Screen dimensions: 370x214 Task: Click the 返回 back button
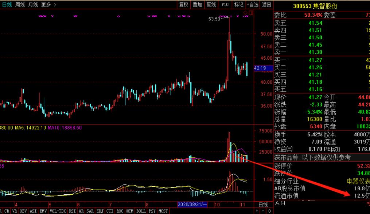[x=266, y=4]
